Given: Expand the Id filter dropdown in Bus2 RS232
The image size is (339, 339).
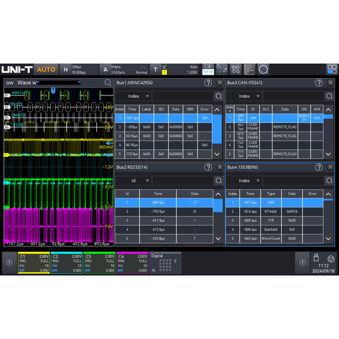Looking at the screenshot, I should (133, 181).
